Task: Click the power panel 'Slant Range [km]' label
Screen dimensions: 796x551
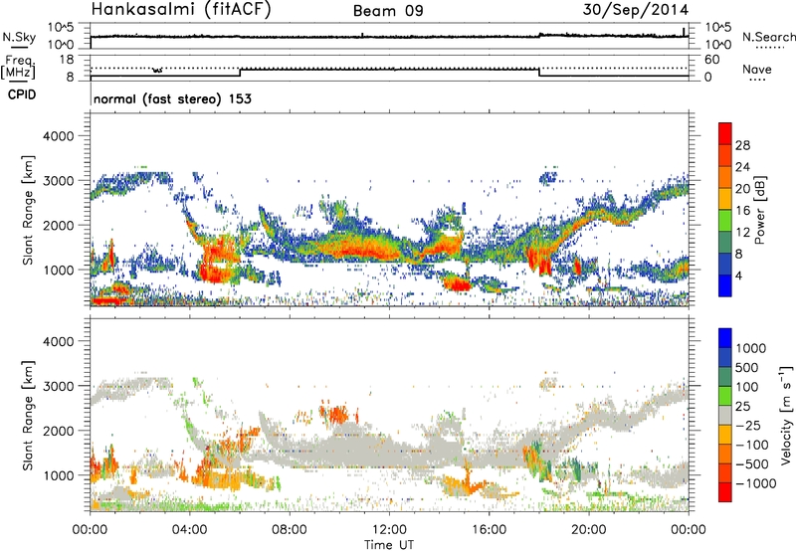Action: coord(28,210)
